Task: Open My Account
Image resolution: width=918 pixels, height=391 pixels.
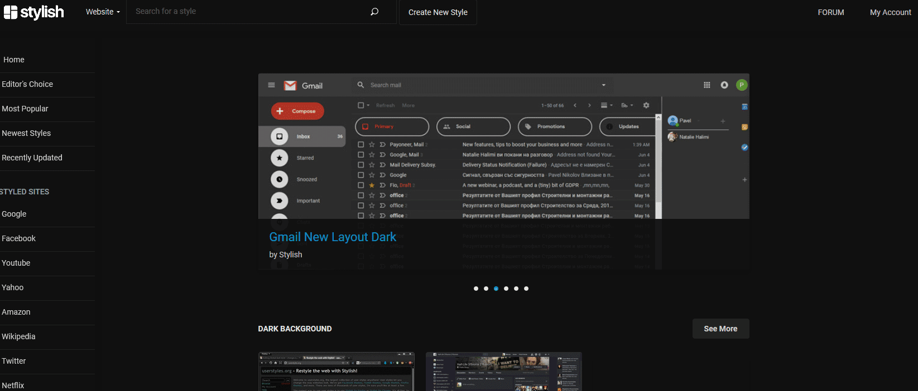Action: [x=890, y=12]
